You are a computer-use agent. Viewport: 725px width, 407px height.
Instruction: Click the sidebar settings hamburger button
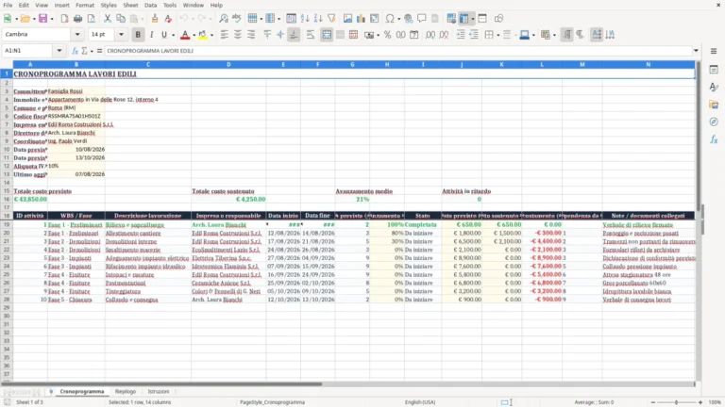714,51
